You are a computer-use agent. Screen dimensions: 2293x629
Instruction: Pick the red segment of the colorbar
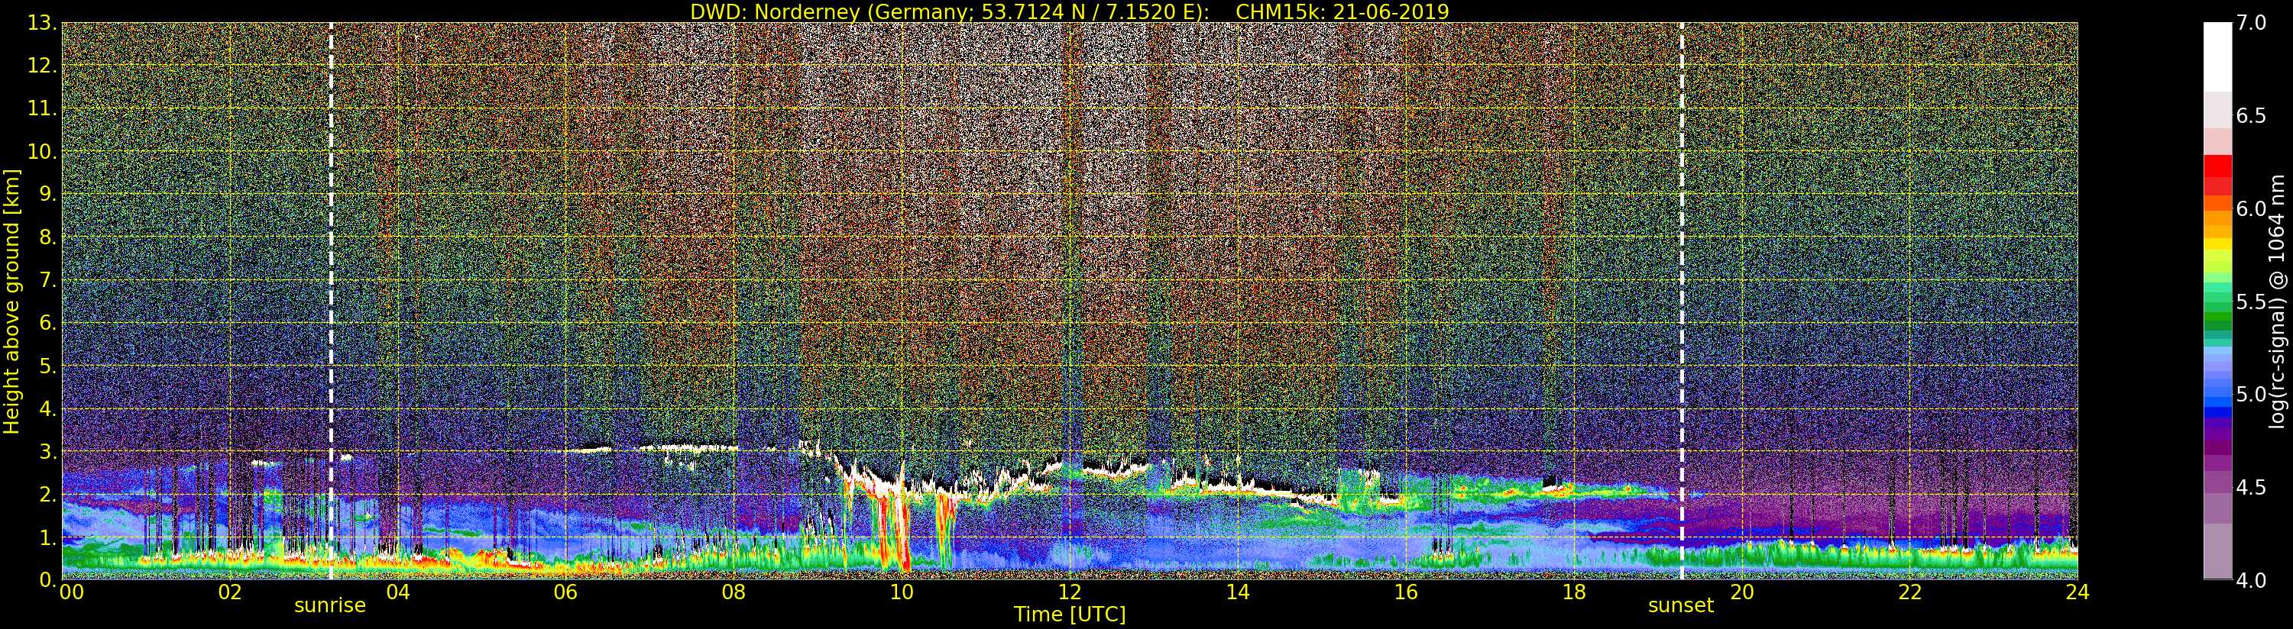pyautogui.click(x=2217, y=167)
